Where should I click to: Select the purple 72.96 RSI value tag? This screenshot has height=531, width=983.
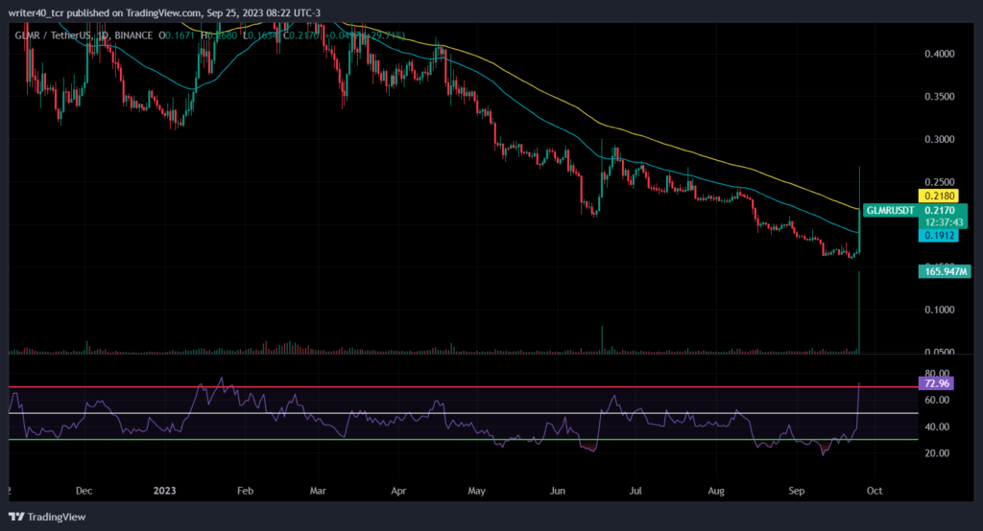click(936, 383)
